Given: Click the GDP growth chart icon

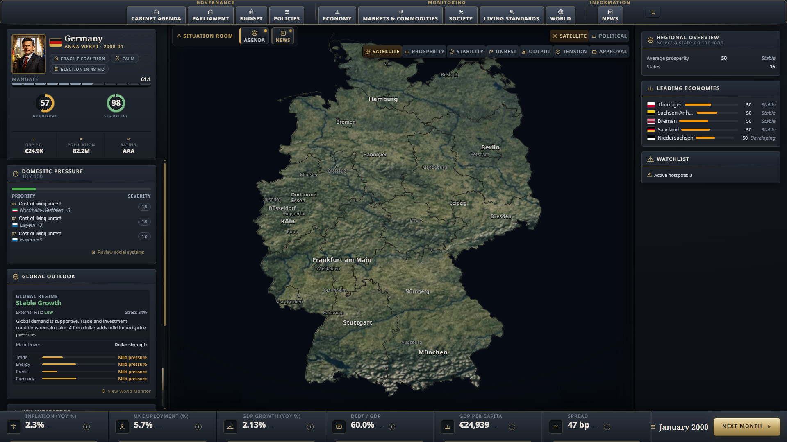Looking at the screenshot, I should (230, 427).
